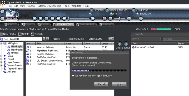Image resolution: width=189 pixels, height=96 pixels.
Task: Open the External Device/Media menu
Action: pos(49,6)
